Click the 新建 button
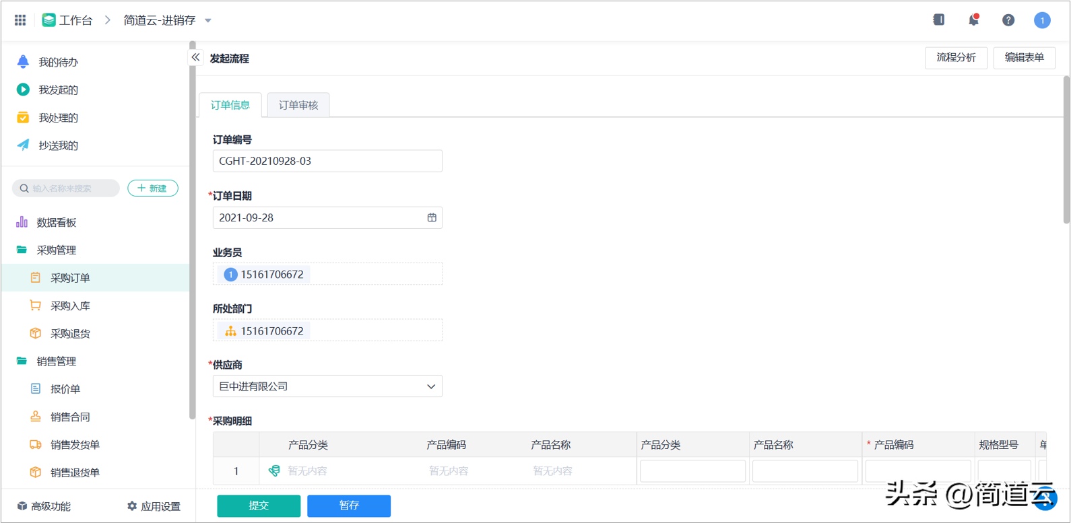This screenshot has height=523, width=1071. pyautogui.click(x=153, y=188)
